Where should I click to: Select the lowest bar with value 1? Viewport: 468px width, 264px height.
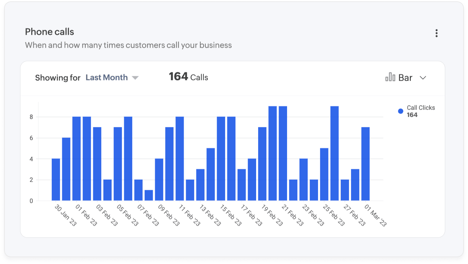149,195
